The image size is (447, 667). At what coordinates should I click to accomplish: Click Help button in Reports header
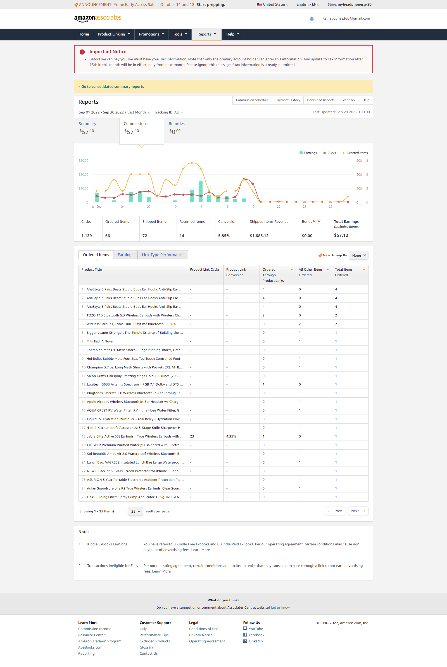[366, 100]
